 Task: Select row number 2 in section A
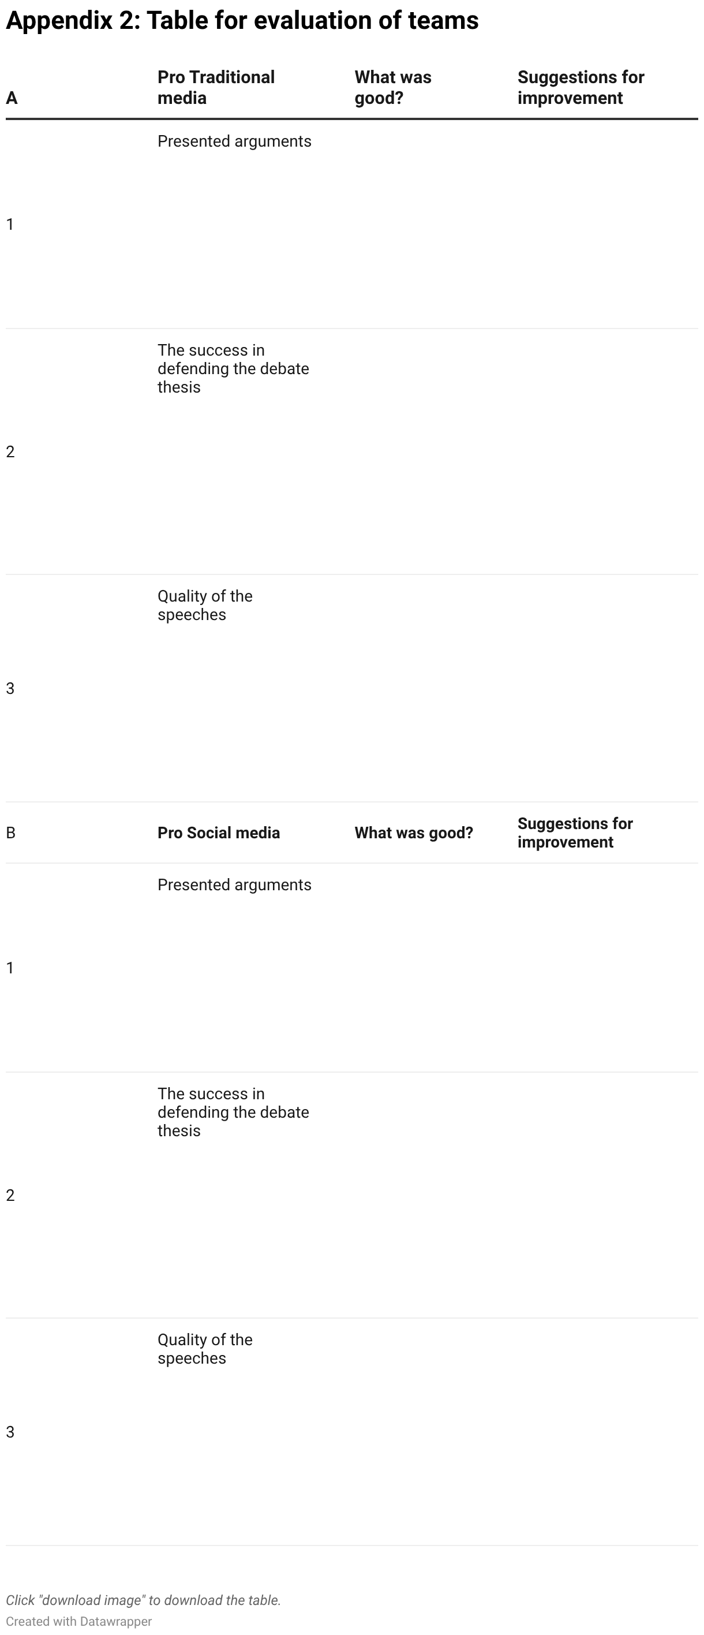click(10, 451)
